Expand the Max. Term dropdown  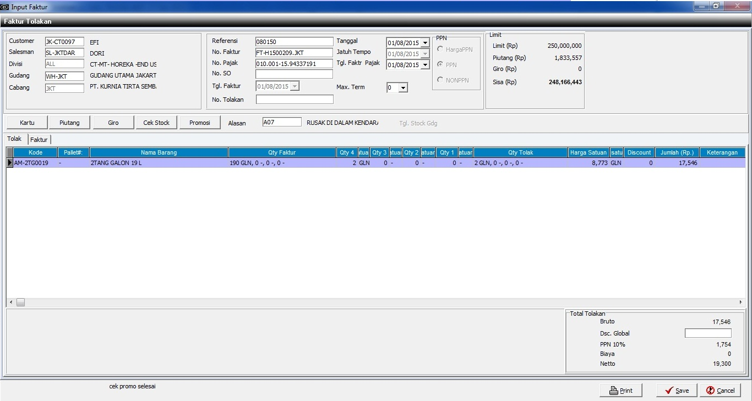tap(403, 88)
